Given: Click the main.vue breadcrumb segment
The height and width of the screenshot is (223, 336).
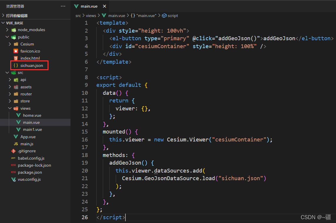Looking at the screenshot, I should 114,16.
